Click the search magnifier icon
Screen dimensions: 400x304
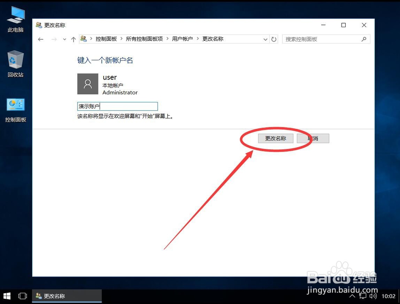[x=363, y=39]
